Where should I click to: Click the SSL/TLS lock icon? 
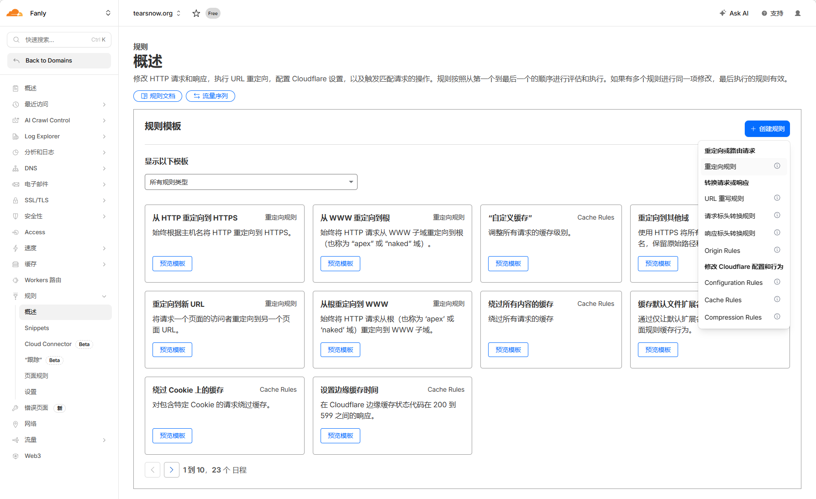pos(16,200)
